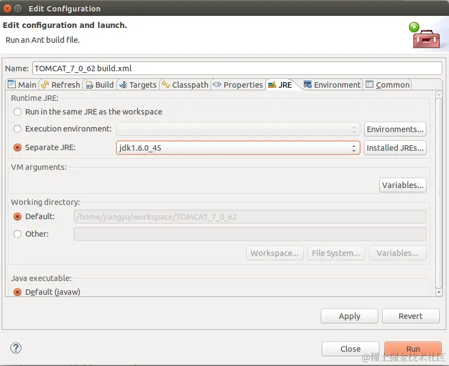Switch to the Targets tab

(138, 85)
